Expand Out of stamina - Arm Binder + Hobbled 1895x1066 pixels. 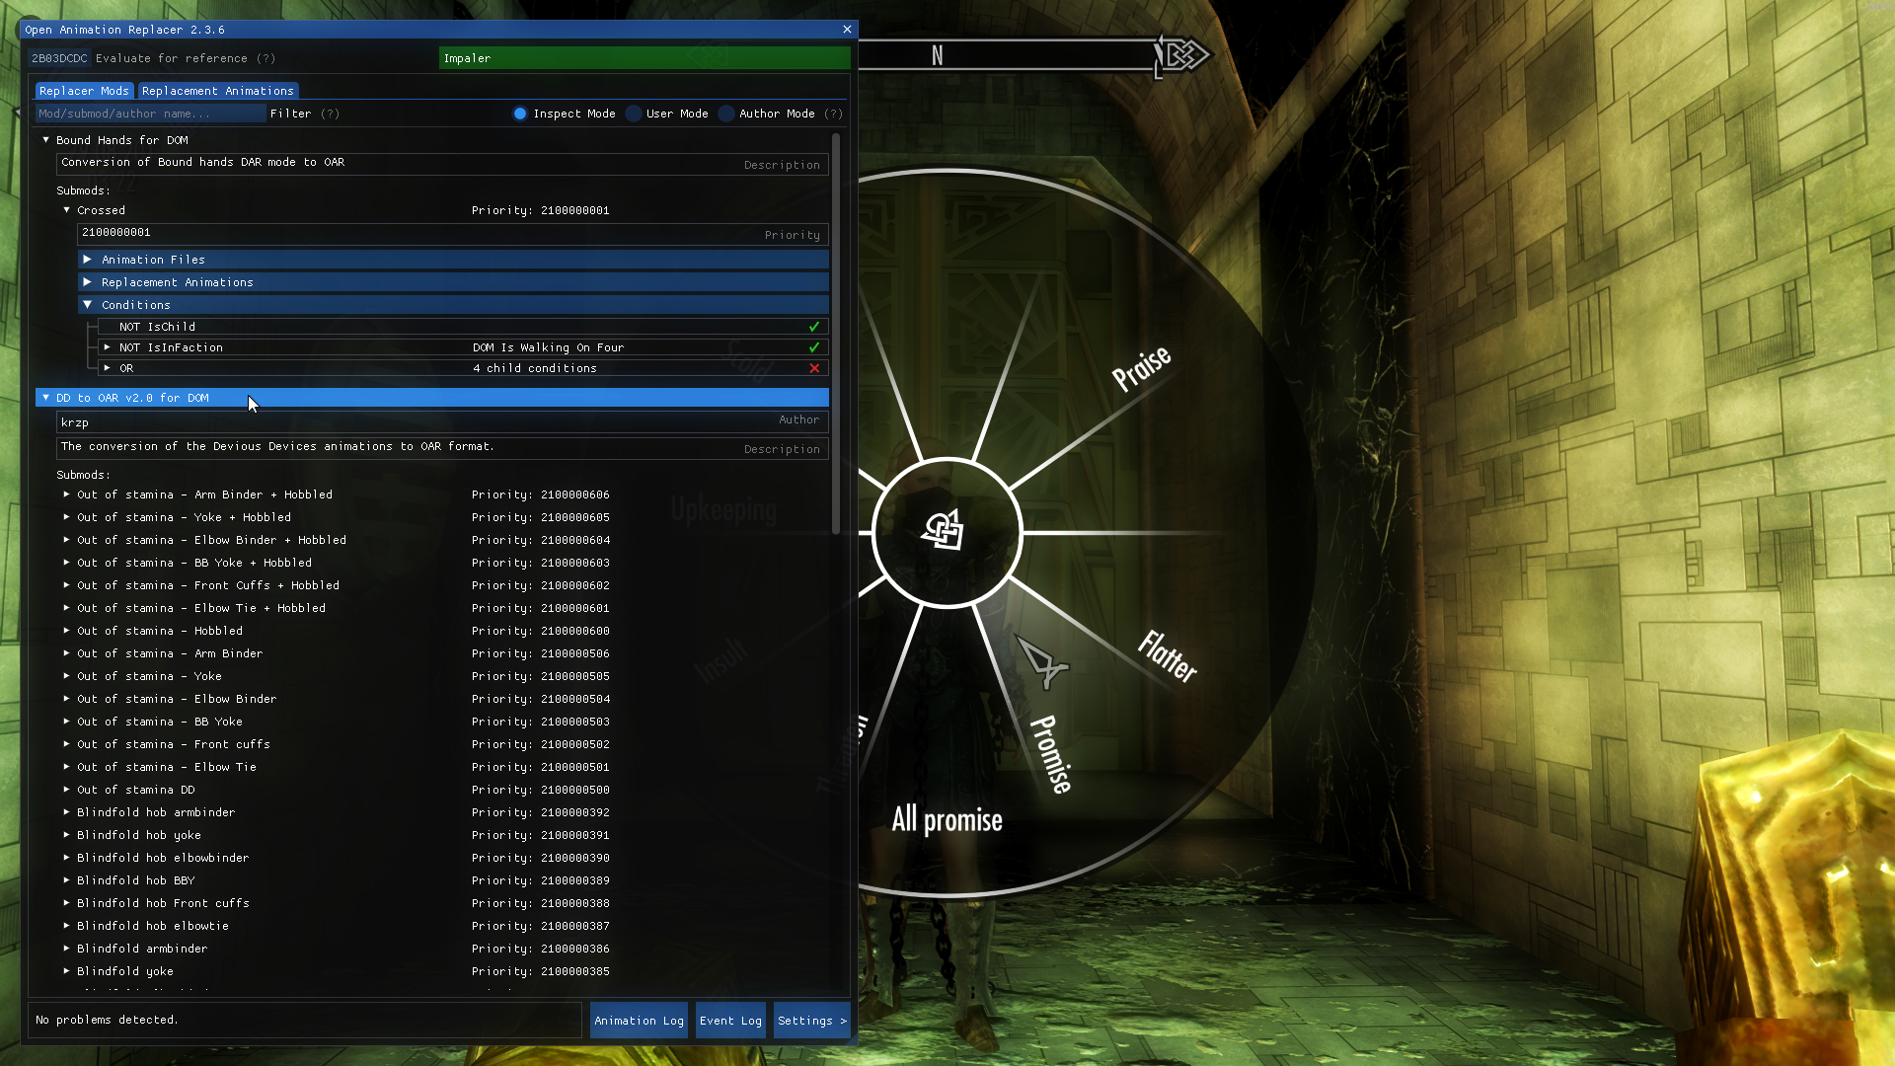(66, 495)
